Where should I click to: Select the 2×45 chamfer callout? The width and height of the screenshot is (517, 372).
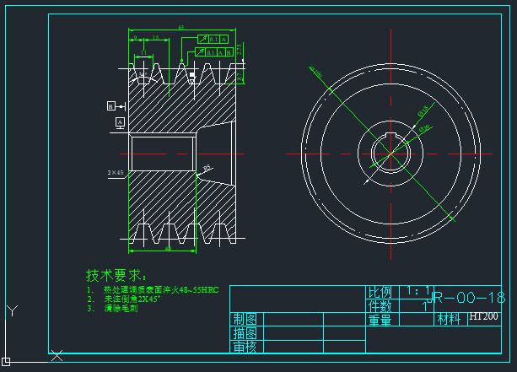click(116, 172)
